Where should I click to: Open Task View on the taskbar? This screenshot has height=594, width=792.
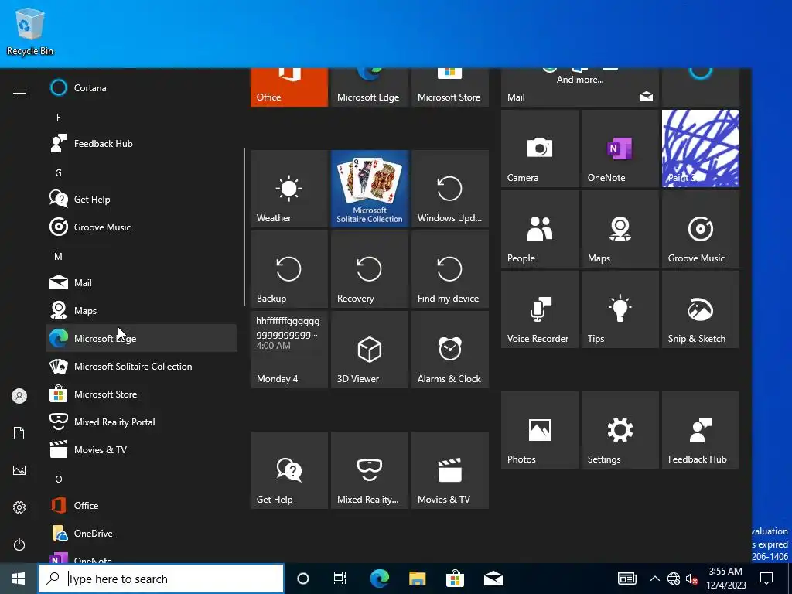pyautogui.click(x=340, y=579)
